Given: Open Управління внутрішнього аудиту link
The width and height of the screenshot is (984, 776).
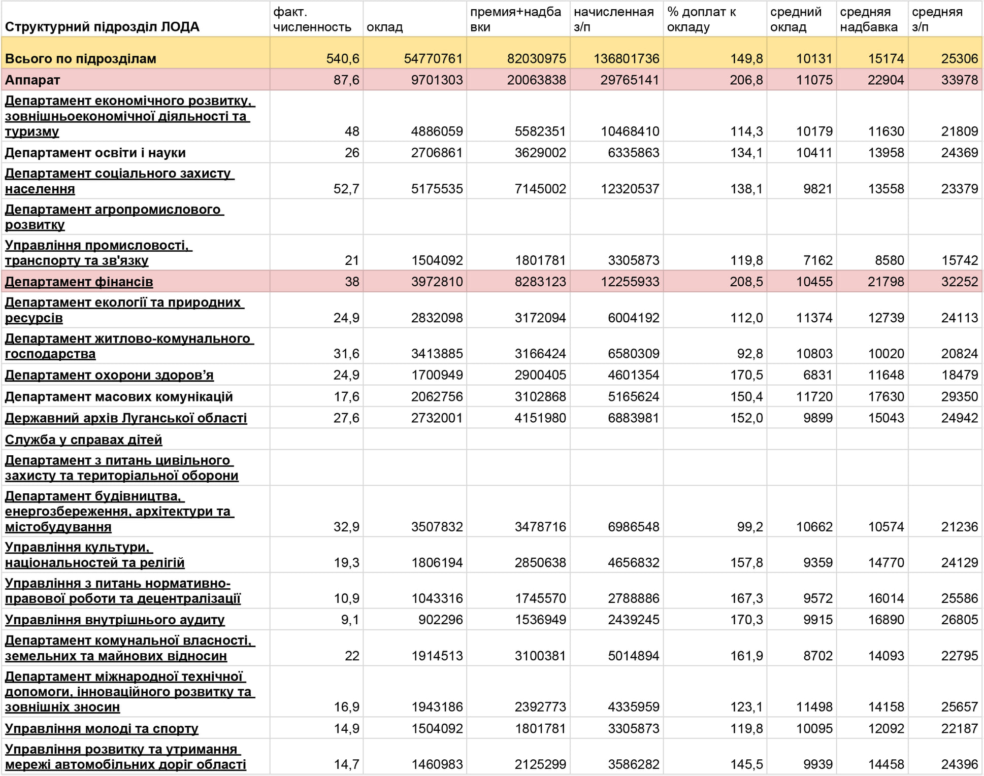Looking at the screenshot, I should pos(115,620).
